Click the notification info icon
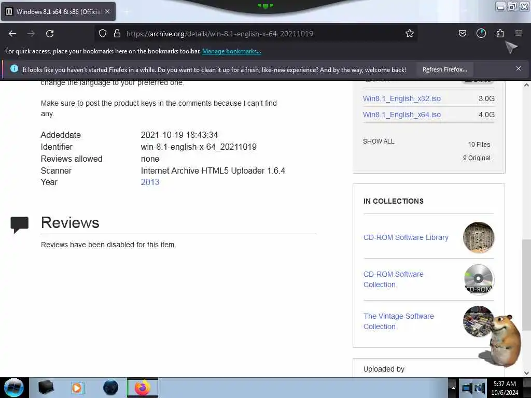 pyautogui.click(x=14, y=69)
